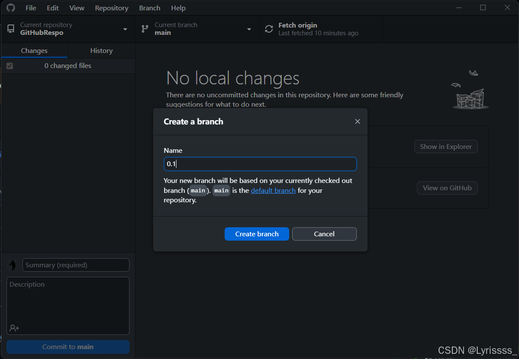
Task: Click Show in Explorer button
Action: point(446,146)
